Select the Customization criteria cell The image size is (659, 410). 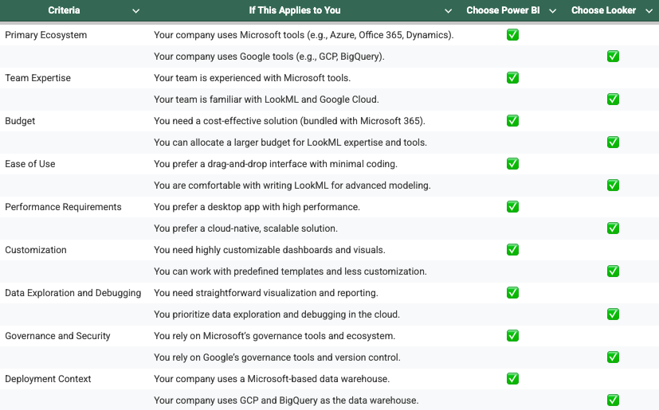coord(36,250)
